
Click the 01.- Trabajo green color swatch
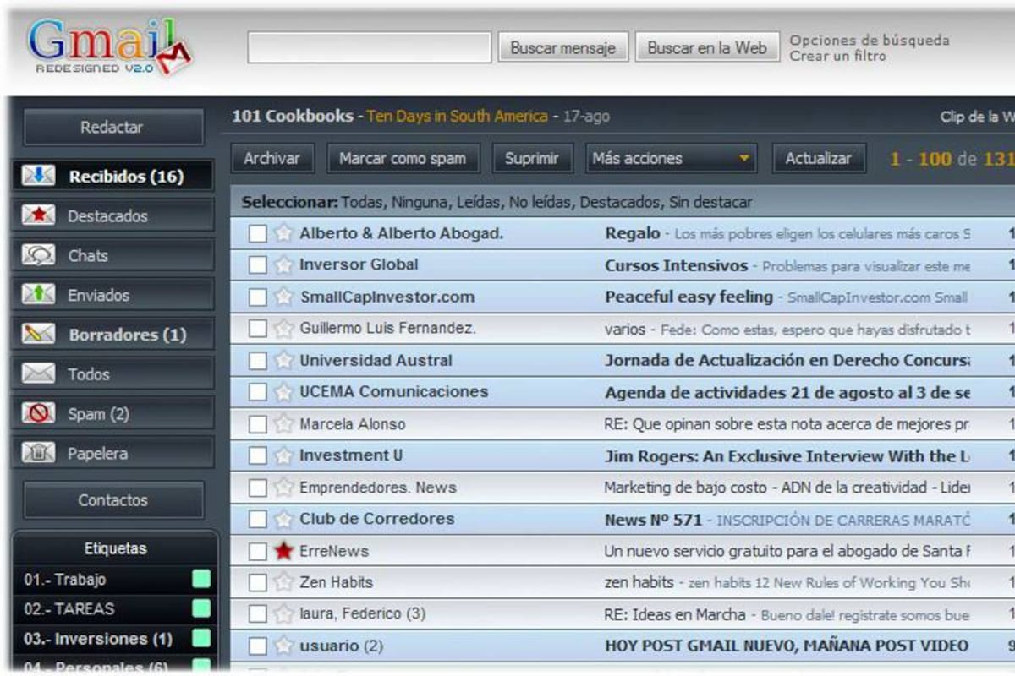point(201,579)
